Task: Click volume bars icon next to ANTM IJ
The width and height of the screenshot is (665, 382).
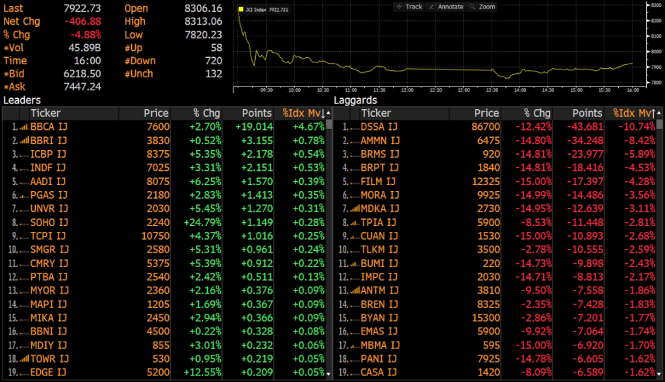Action: pos(354,290)
